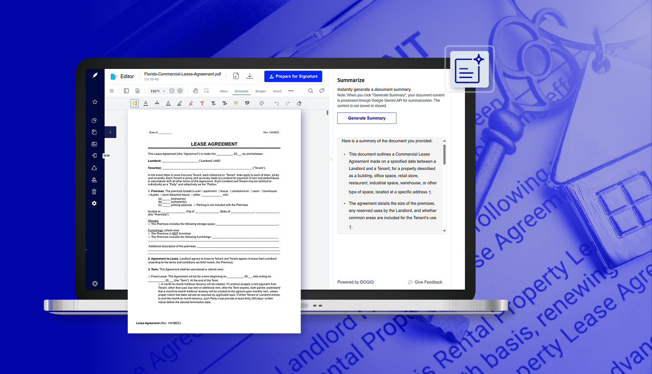Select the Highlight annotation tool
This screenshot has height=374, width=652.
pyautogui.click(x=135, y=103)
